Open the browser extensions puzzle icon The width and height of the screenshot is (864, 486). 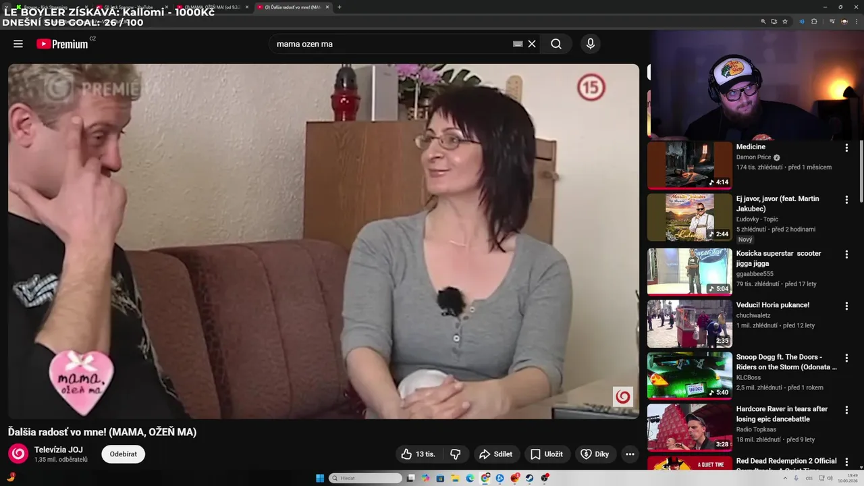pos(814,22)
